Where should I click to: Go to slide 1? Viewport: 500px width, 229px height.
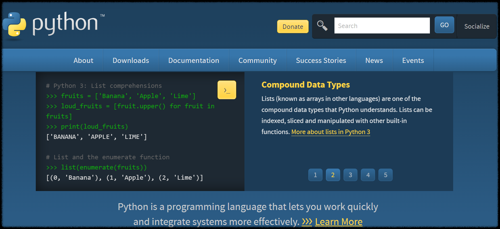(x=315, y=175)
